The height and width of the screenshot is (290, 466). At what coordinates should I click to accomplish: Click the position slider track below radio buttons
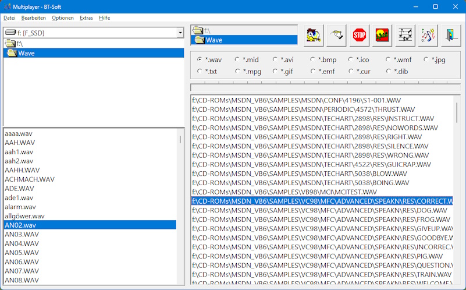coord(325,87)
